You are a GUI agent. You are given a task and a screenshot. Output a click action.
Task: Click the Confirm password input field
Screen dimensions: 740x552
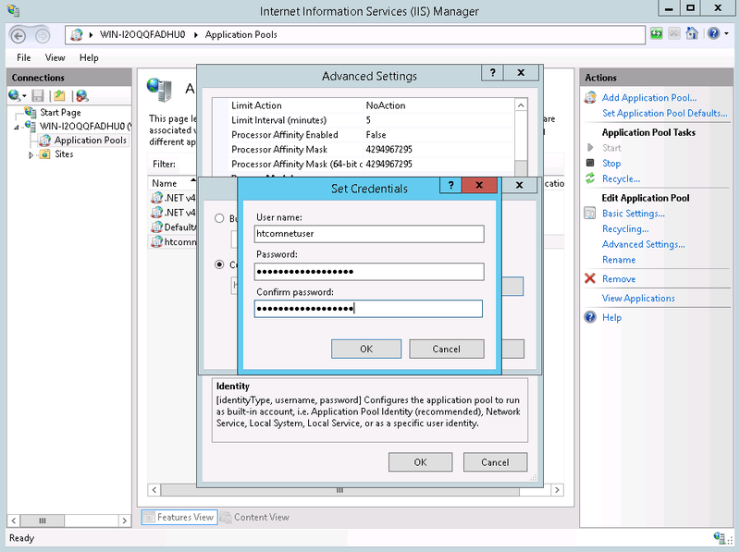368,309
